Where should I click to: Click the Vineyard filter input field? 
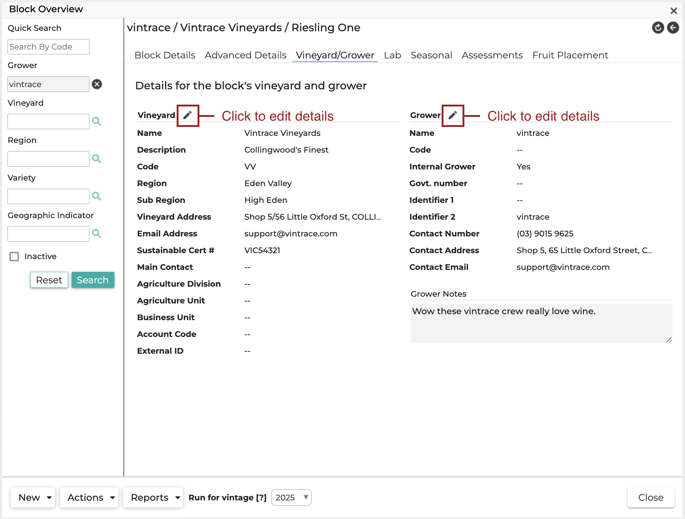tap(48, 121)
